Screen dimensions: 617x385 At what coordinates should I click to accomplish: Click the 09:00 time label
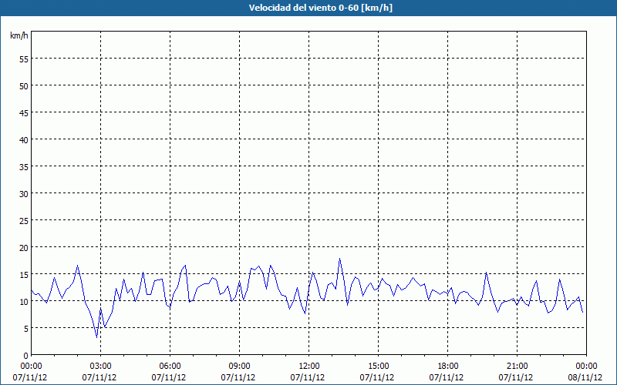tap(239, 367)
